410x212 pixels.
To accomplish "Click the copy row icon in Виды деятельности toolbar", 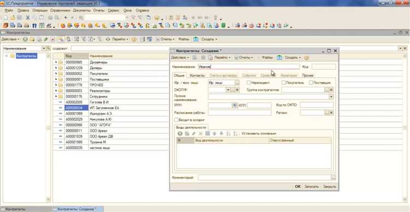I will [x=187, y=133].
